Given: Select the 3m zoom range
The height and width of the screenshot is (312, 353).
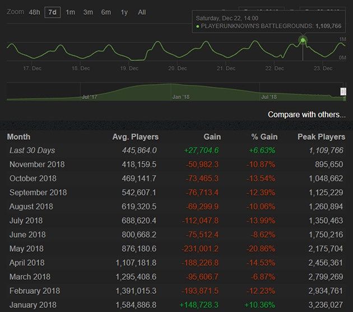Looking at the screenshot, I should (x=88, y=12).
